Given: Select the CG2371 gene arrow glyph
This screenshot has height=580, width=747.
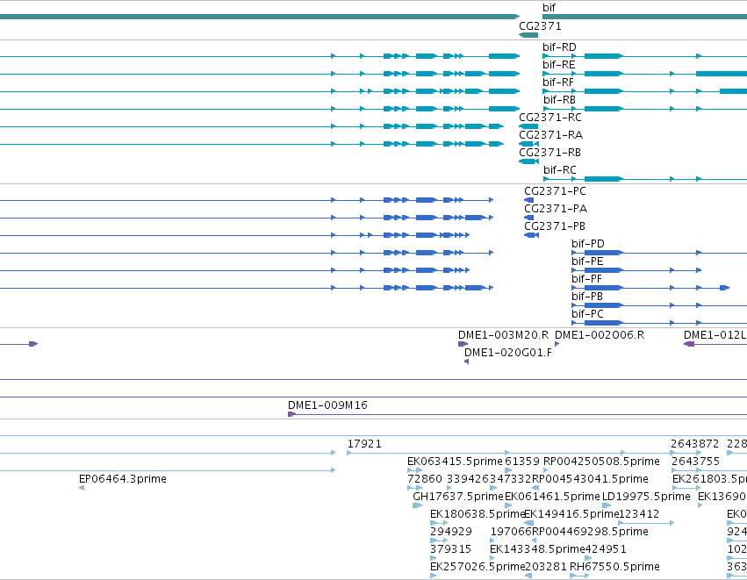Looking at the screenshot, I should pyautogui.click(x=528, y=35).
